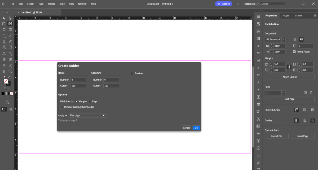Click the Import File button

pyautogui.click(x=276, y=136)
